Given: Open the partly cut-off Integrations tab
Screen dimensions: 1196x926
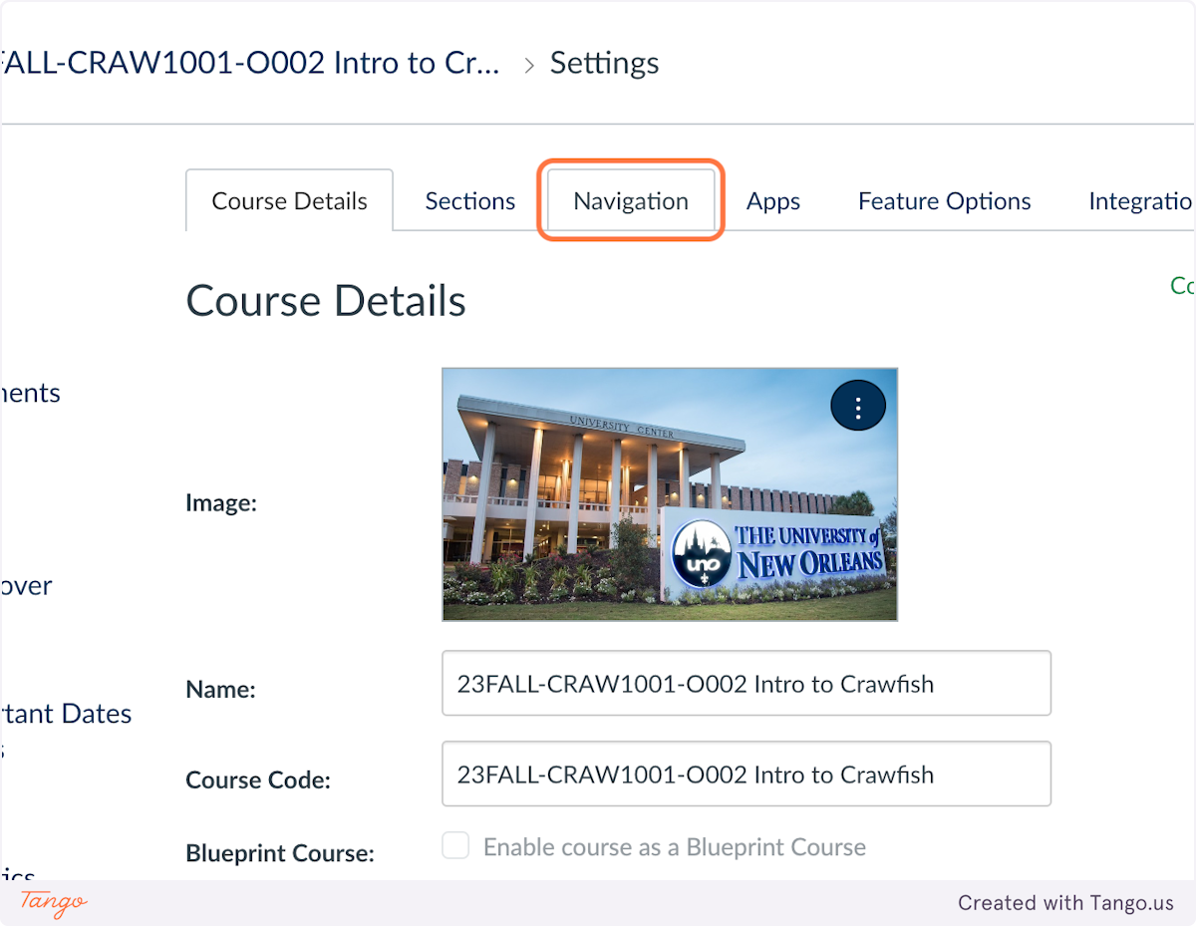Looking at the screenshot, I should tap(1142, 200).
